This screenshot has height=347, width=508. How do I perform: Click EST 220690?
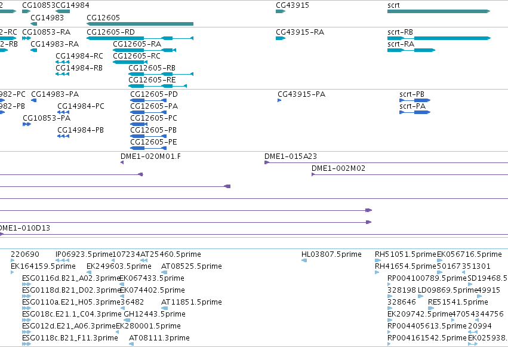coord(13,260)
